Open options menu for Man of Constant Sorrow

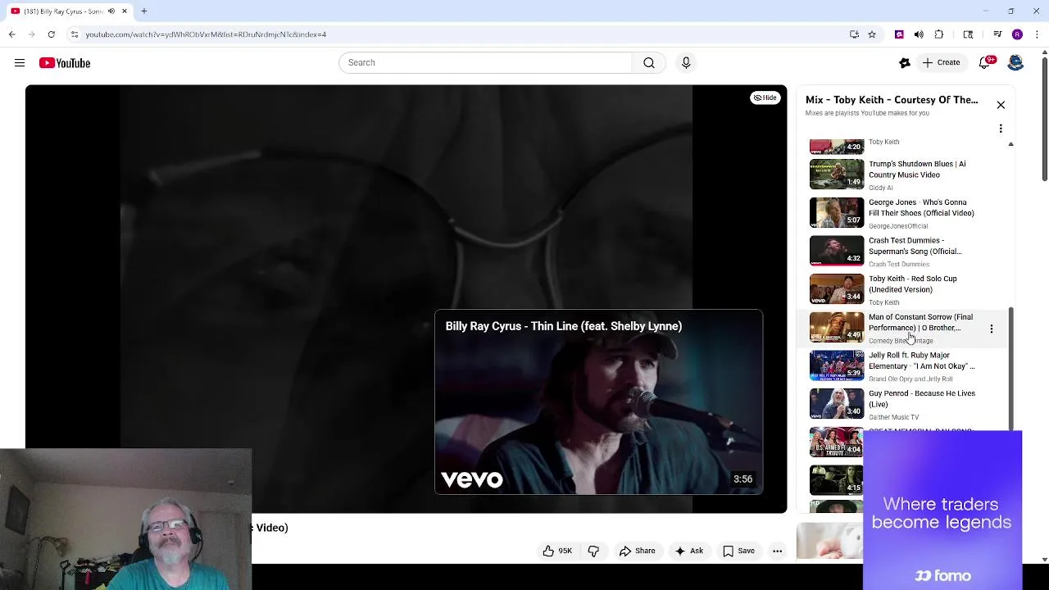coord(992,329)
